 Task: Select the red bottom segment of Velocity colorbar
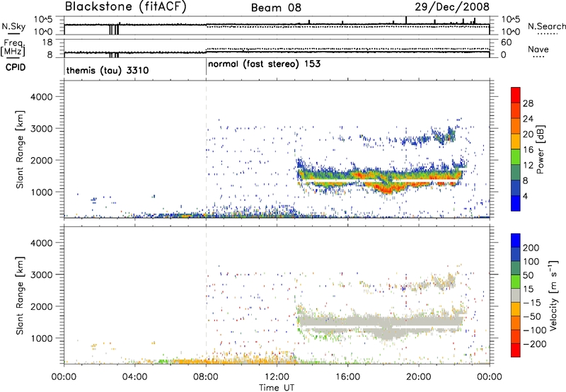(x=516, y=350)
